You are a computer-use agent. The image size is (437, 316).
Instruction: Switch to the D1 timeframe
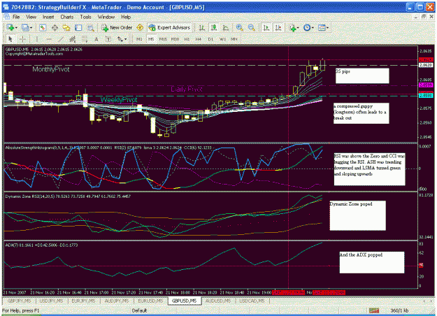(x=210, y=39)
